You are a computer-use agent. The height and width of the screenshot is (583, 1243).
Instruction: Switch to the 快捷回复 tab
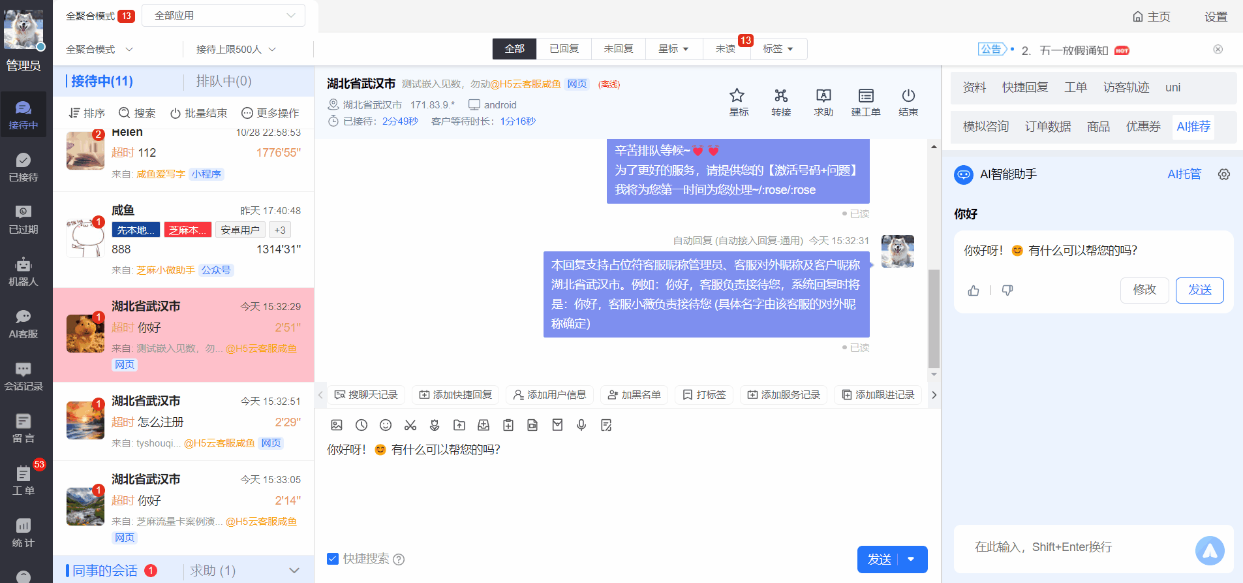(x=1025, y=87)
